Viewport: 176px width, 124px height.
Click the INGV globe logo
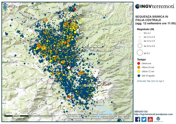point(137,6)
